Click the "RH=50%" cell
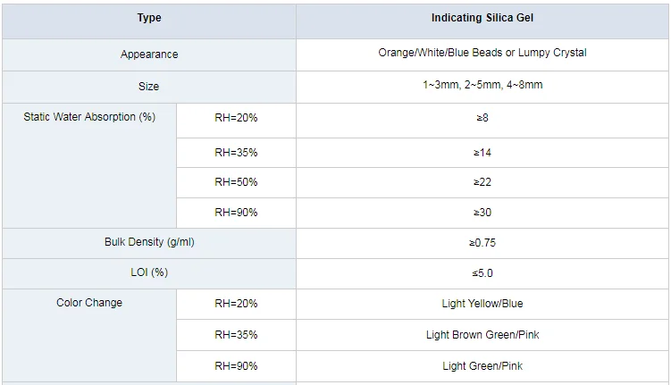 pyautogui.click(x=236, y=182)
